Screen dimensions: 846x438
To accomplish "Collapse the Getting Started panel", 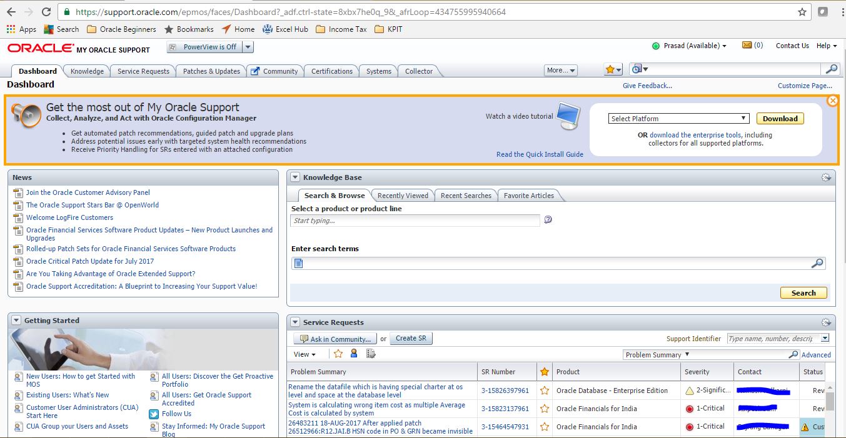I will tap(16, 321).
